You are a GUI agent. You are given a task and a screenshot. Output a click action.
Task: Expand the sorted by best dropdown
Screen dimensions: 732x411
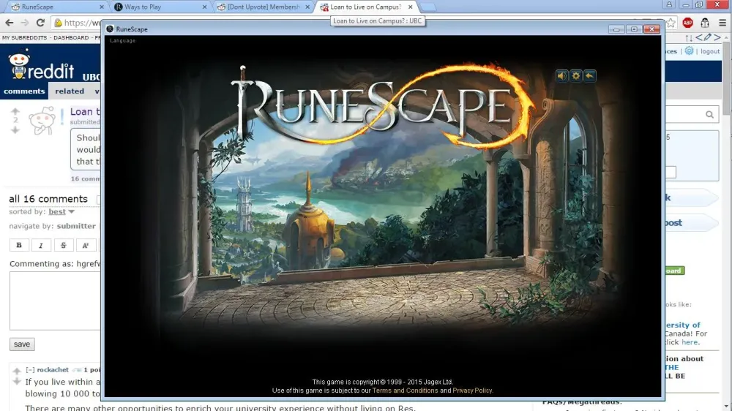(61, 212)
